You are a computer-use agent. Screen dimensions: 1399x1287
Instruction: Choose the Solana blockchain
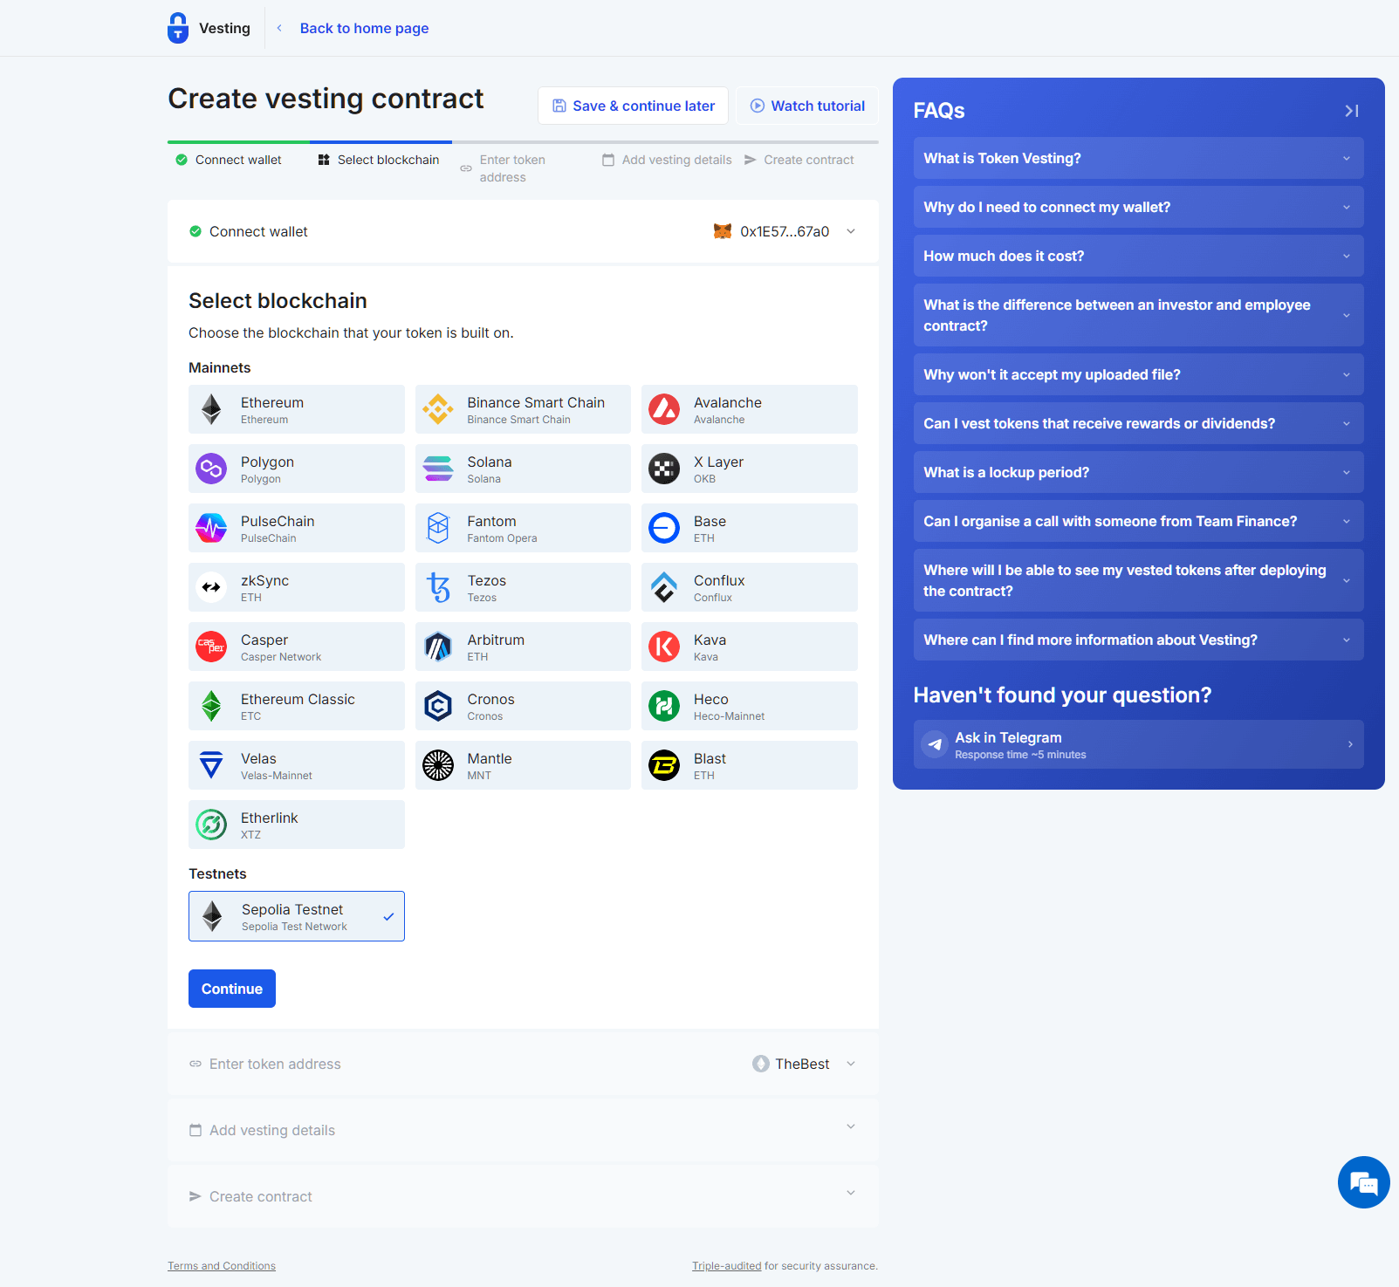tap(522, 469)
